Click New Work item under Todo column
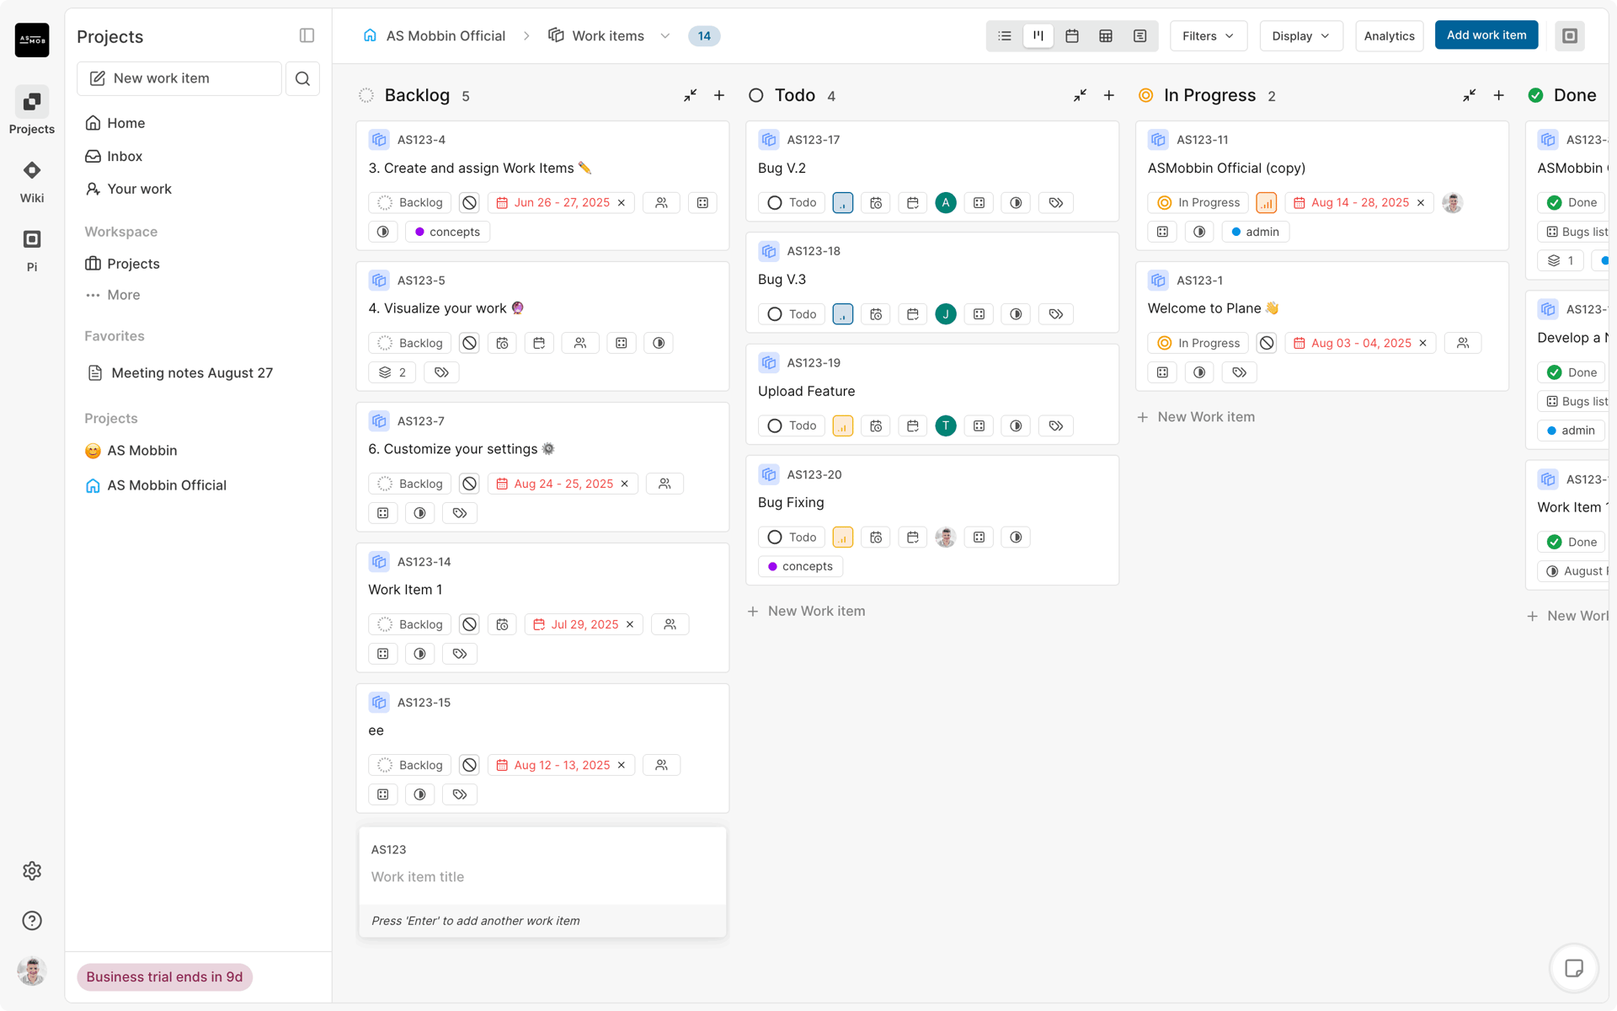Viewport: 1617px width, 1011px height. (807, 611)
